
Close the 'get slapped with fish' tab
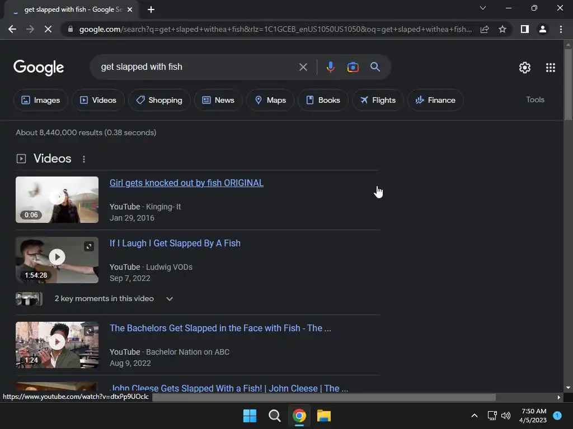[130, 9]
